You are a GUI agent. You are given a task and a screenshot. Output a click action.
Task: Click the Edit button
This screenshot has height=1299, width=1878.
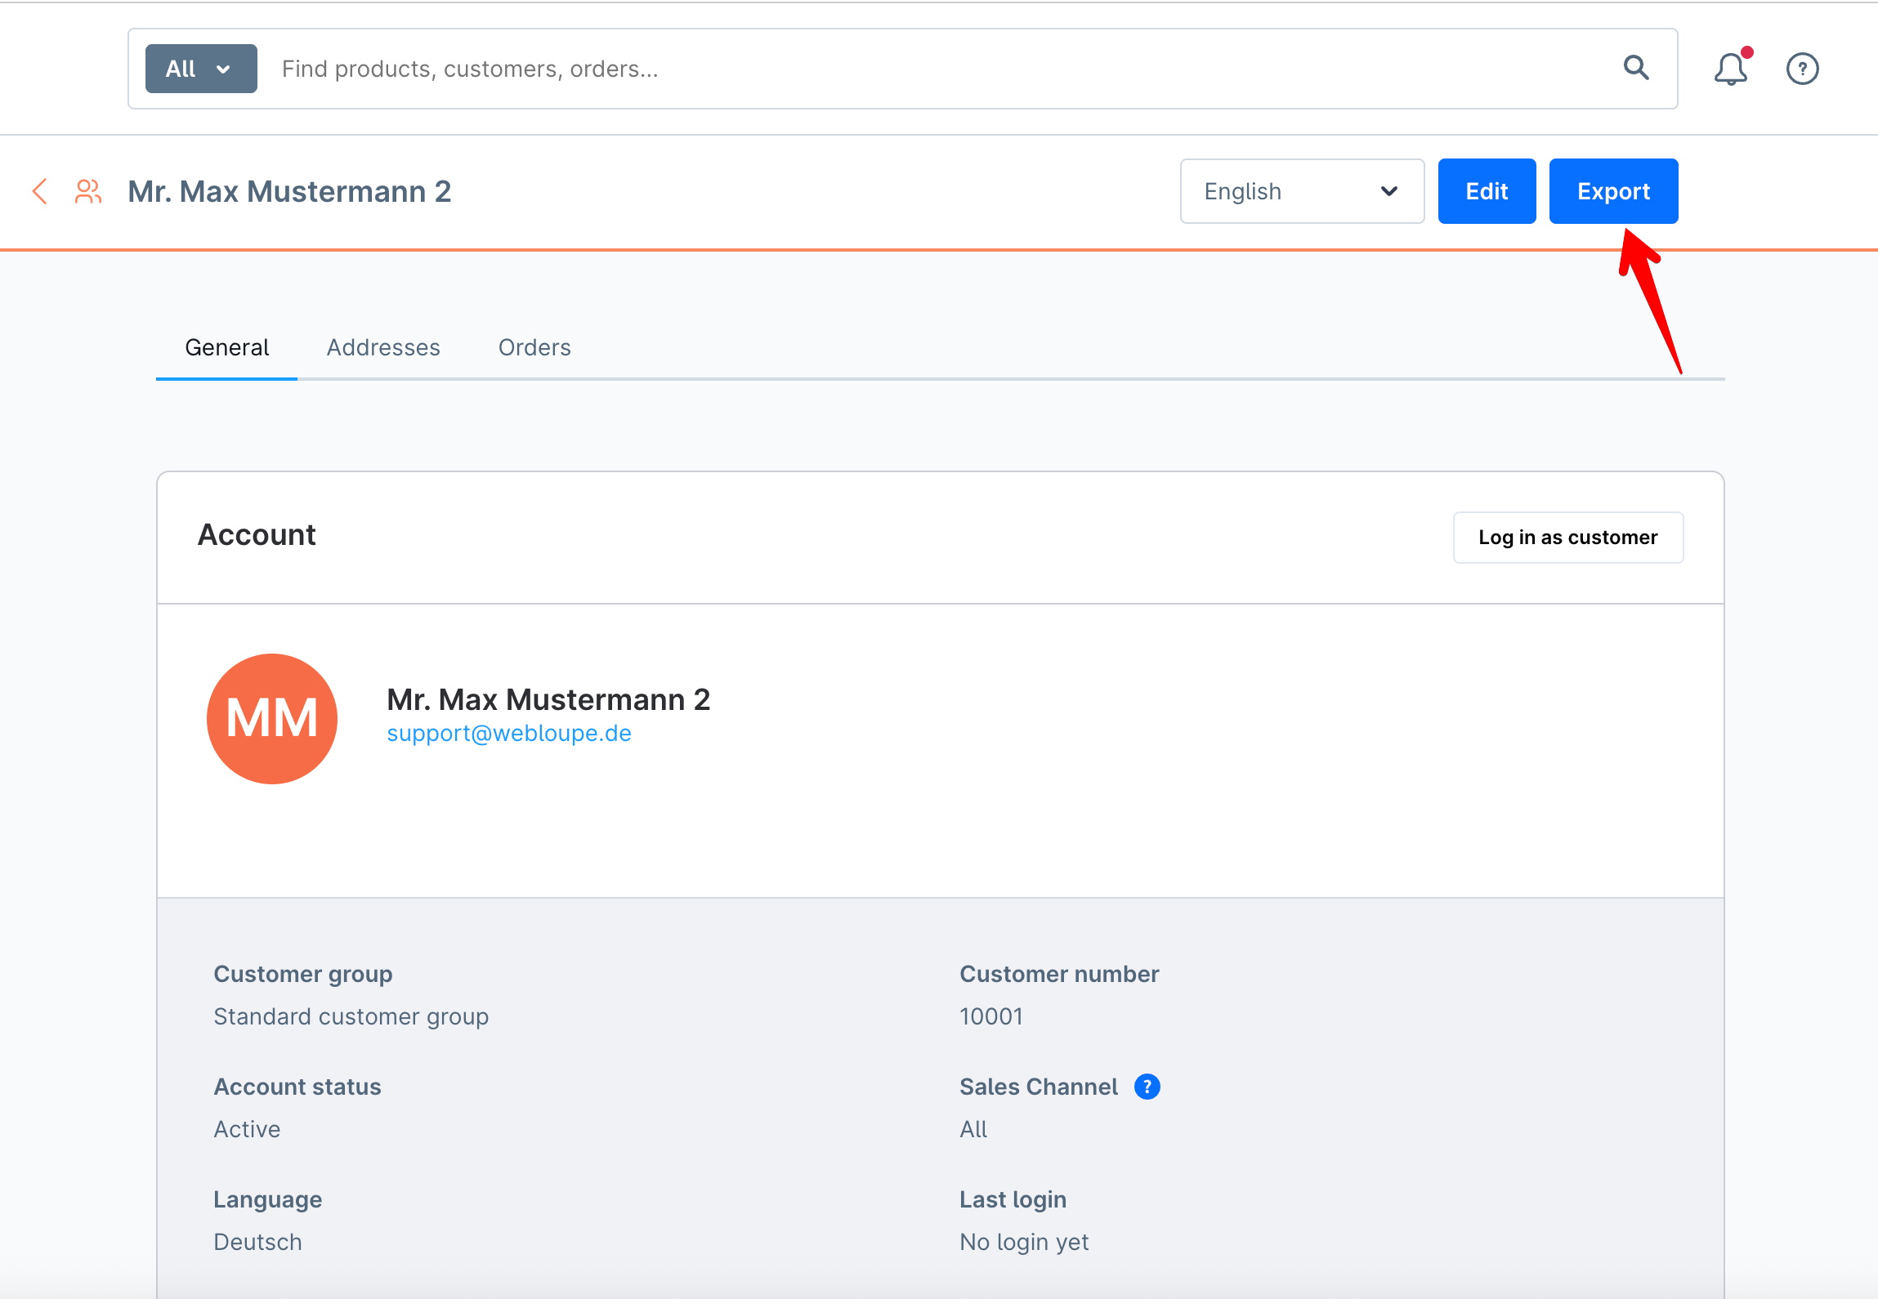tap(1486, 190)
